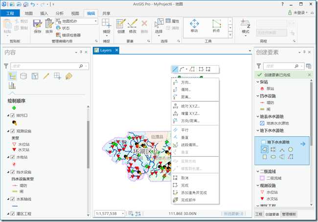Select the 折点 vertices tool
Screen dimensions: 318x222
(216, 26)
